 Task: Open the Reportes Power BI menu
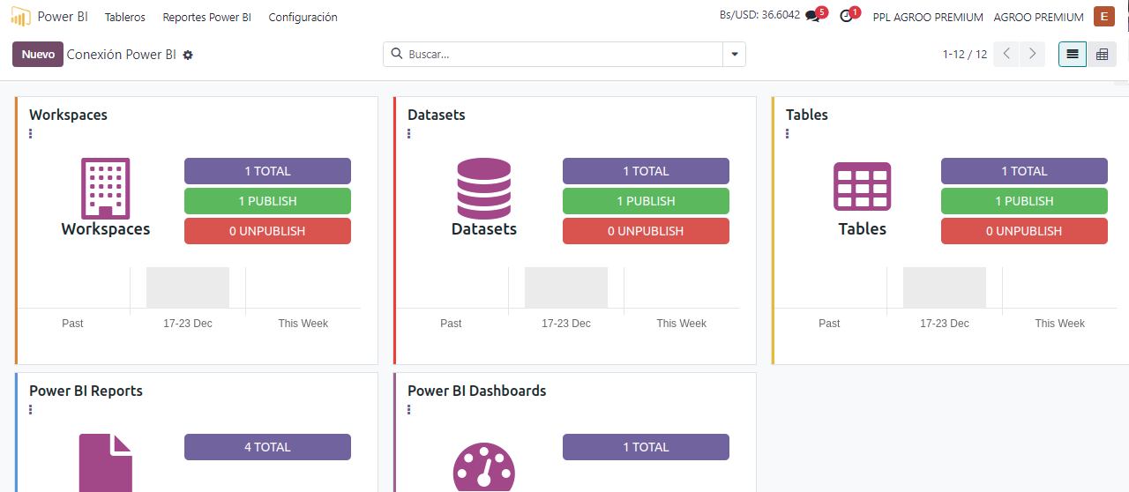pyautogui.click(x=206, y=17)
